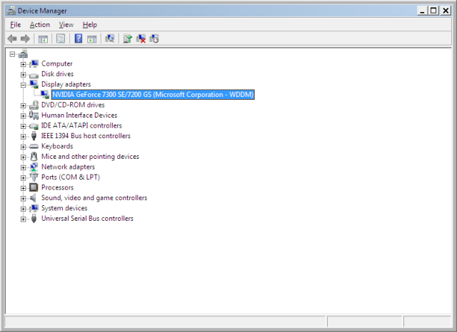Collapse the Display adapters category
Image resolution: width=457 pixels, height=332 pixels.
(23, 85)
